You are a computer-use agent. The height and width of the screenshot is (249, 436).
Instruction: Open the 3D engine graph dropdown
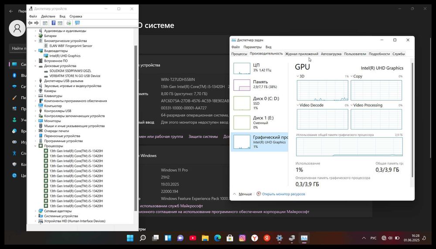tap(298, 76)
